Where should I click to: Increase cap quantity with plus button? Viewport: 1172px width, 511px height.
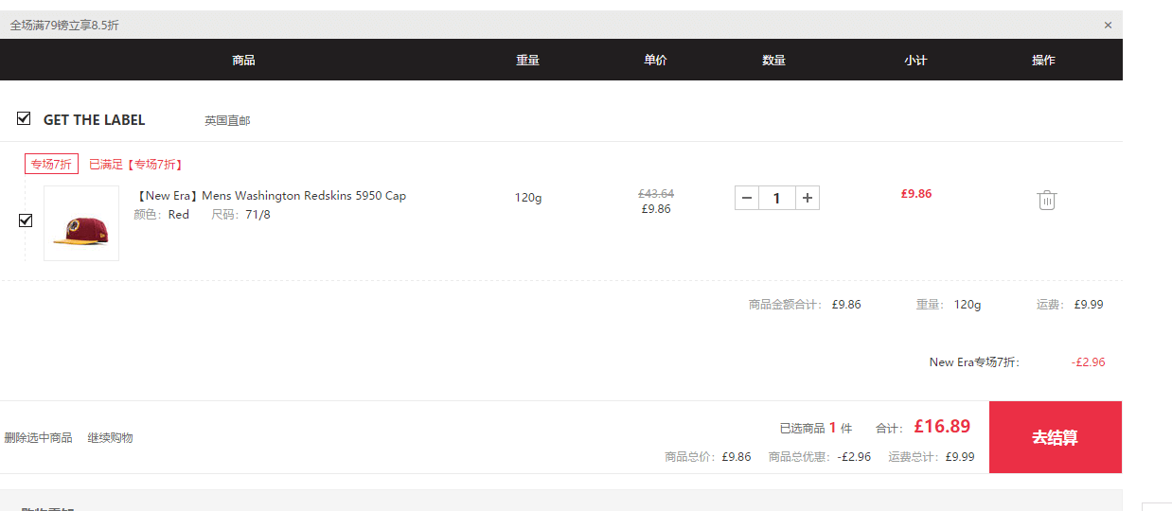[x=808, y=198]
